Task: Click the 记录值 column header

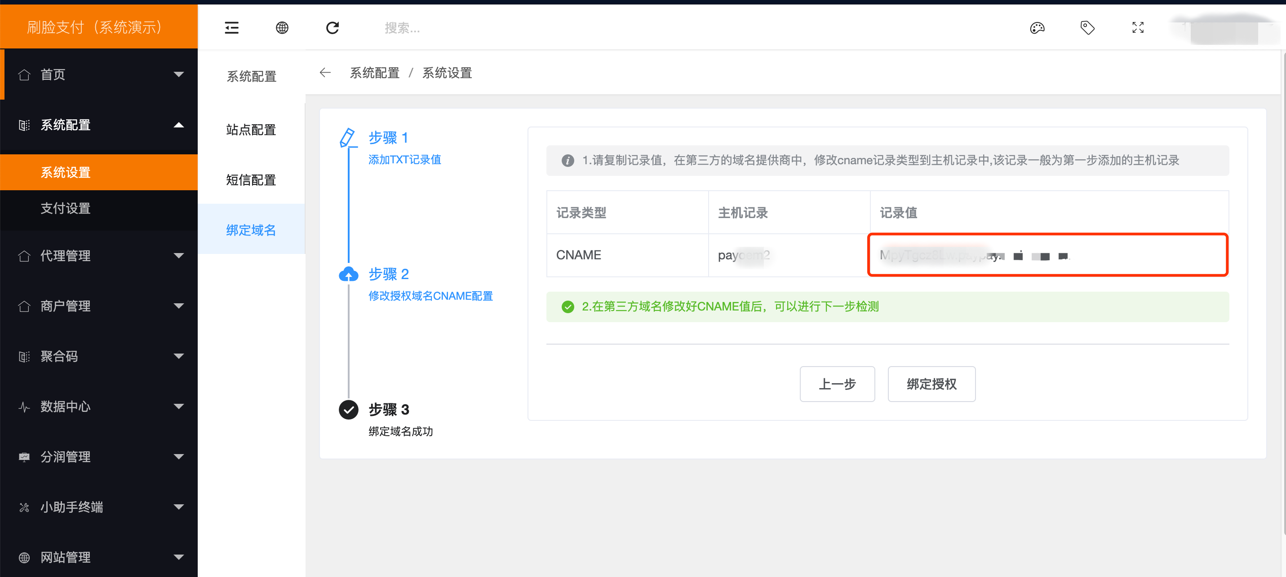Action: (1049, 212)
